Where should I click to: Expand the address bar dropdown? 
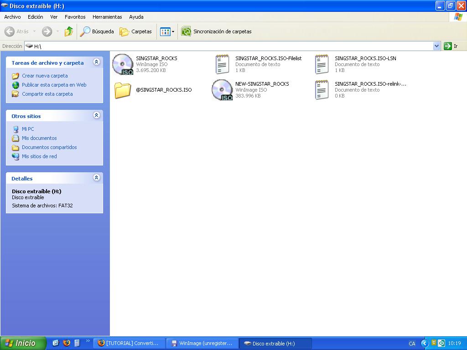[x=436, y=46]
